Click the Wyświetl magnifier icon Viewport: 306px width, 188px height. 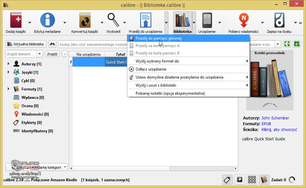[113, 20]
